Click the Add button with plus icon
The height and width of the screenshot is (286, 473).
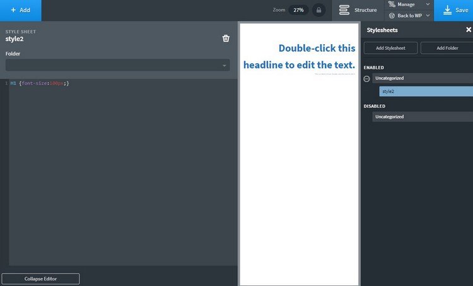coord(20,10)
